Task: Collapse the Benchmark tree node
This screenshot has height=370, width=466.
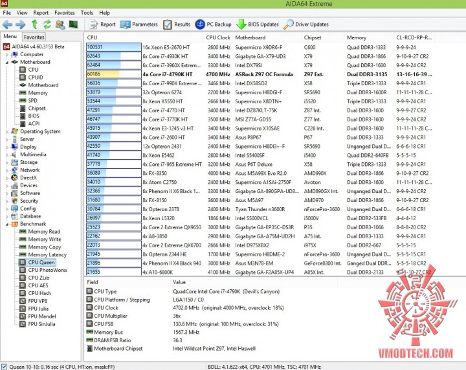Action: [7, 224]
